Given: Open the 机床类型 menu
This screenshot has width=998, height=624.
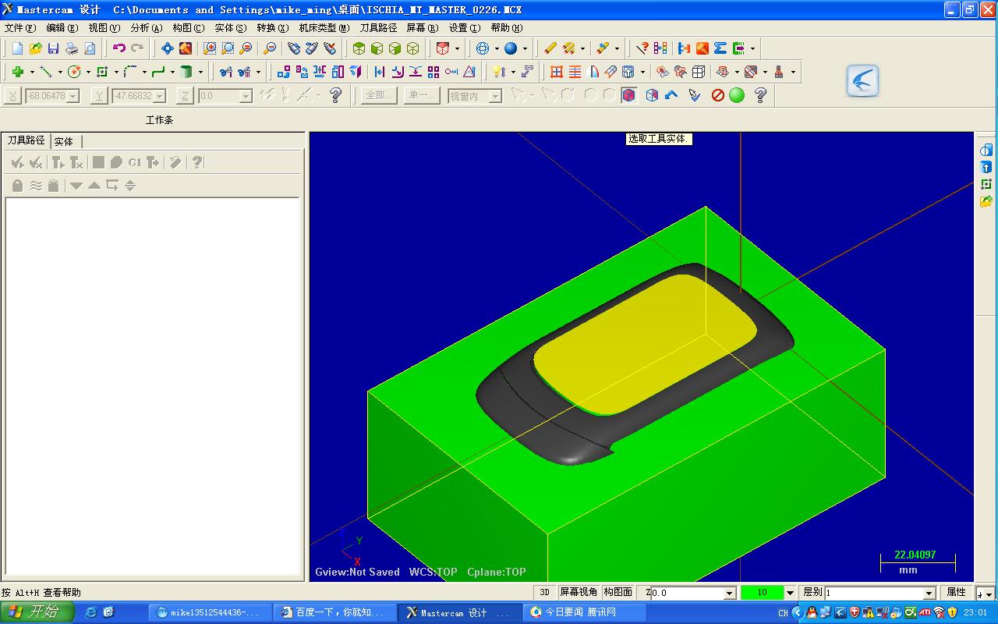Looking at the screenshot, I should (324, 28).
